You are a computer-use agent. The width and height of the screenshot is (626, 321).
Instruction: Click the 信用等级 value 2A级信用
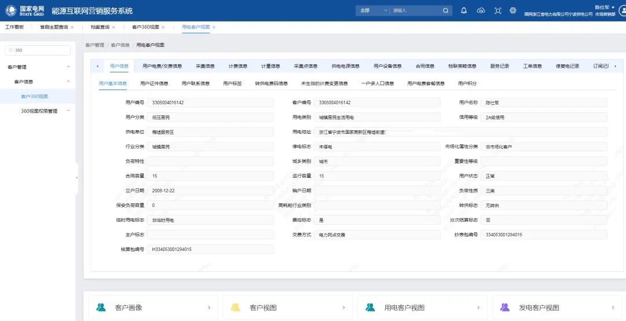coord(495,118)
